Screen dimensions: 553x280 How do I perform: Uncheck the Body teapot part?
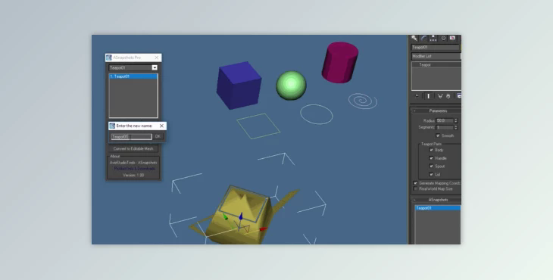pyautogui.click(x=431, y=150)
